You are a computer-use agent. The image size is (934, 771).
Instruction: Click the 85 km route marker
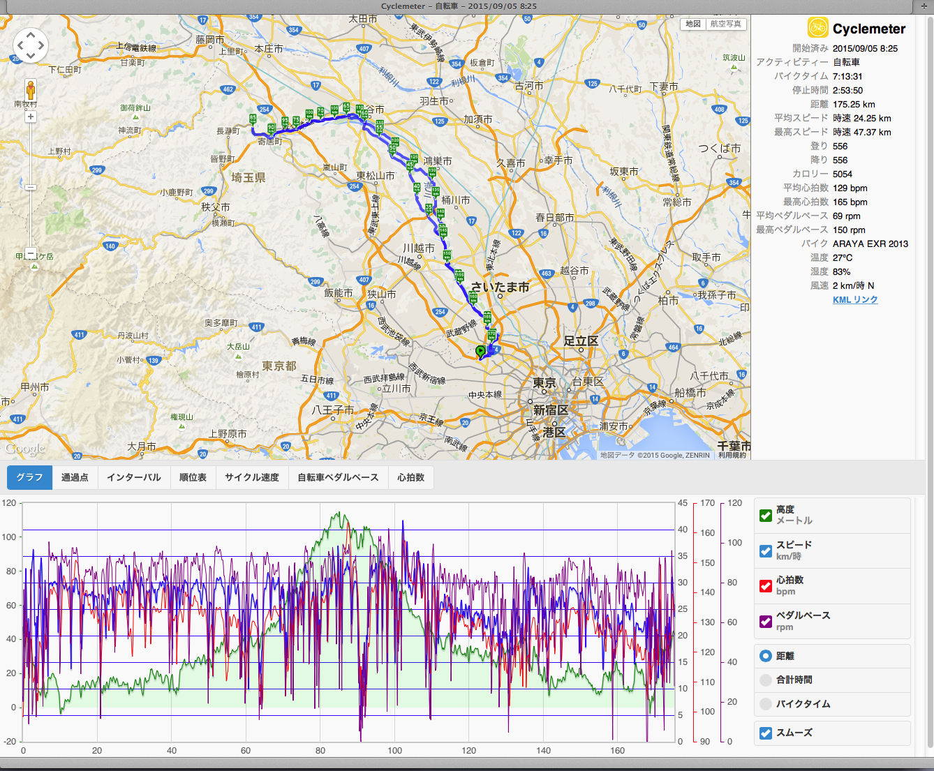(x=253, y=119)
